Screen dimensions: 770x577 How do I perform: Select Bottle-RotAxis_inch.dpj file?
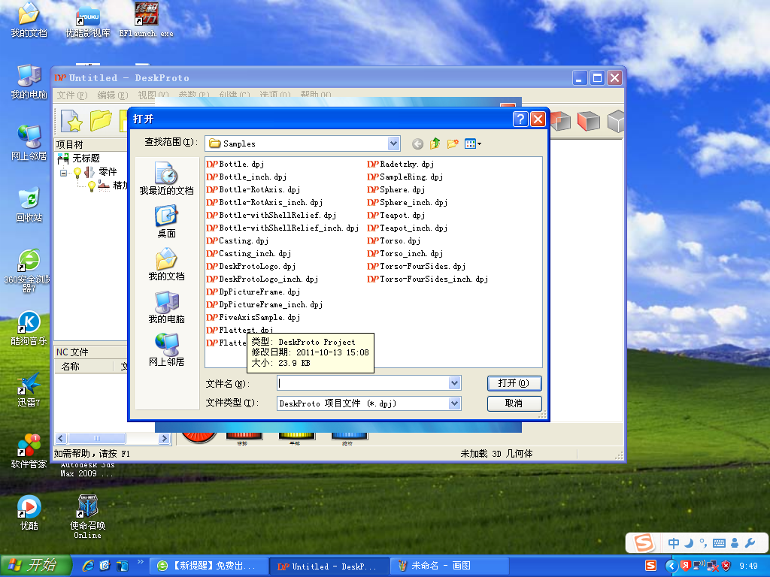(265, 202)
